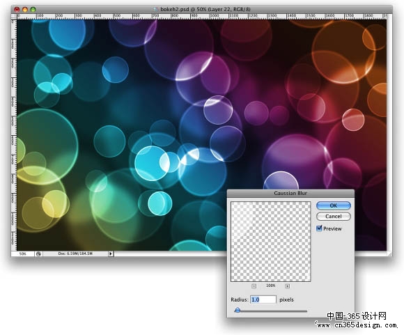Viewport: 404px width, 335px height.
Task: Click the horizontal ruler at top
Action: (202, 17)
